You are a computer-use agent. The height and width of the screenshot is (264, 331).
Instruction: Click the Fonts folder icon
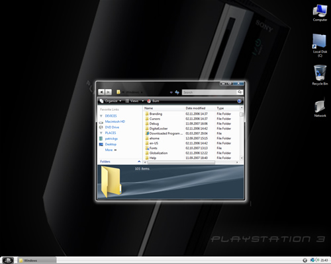147,148
